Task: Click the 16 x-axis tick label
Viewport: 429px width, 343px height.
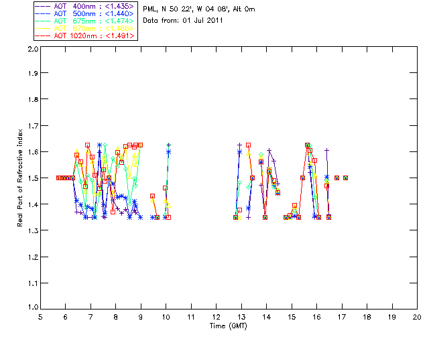Action: tap(317, 317)
